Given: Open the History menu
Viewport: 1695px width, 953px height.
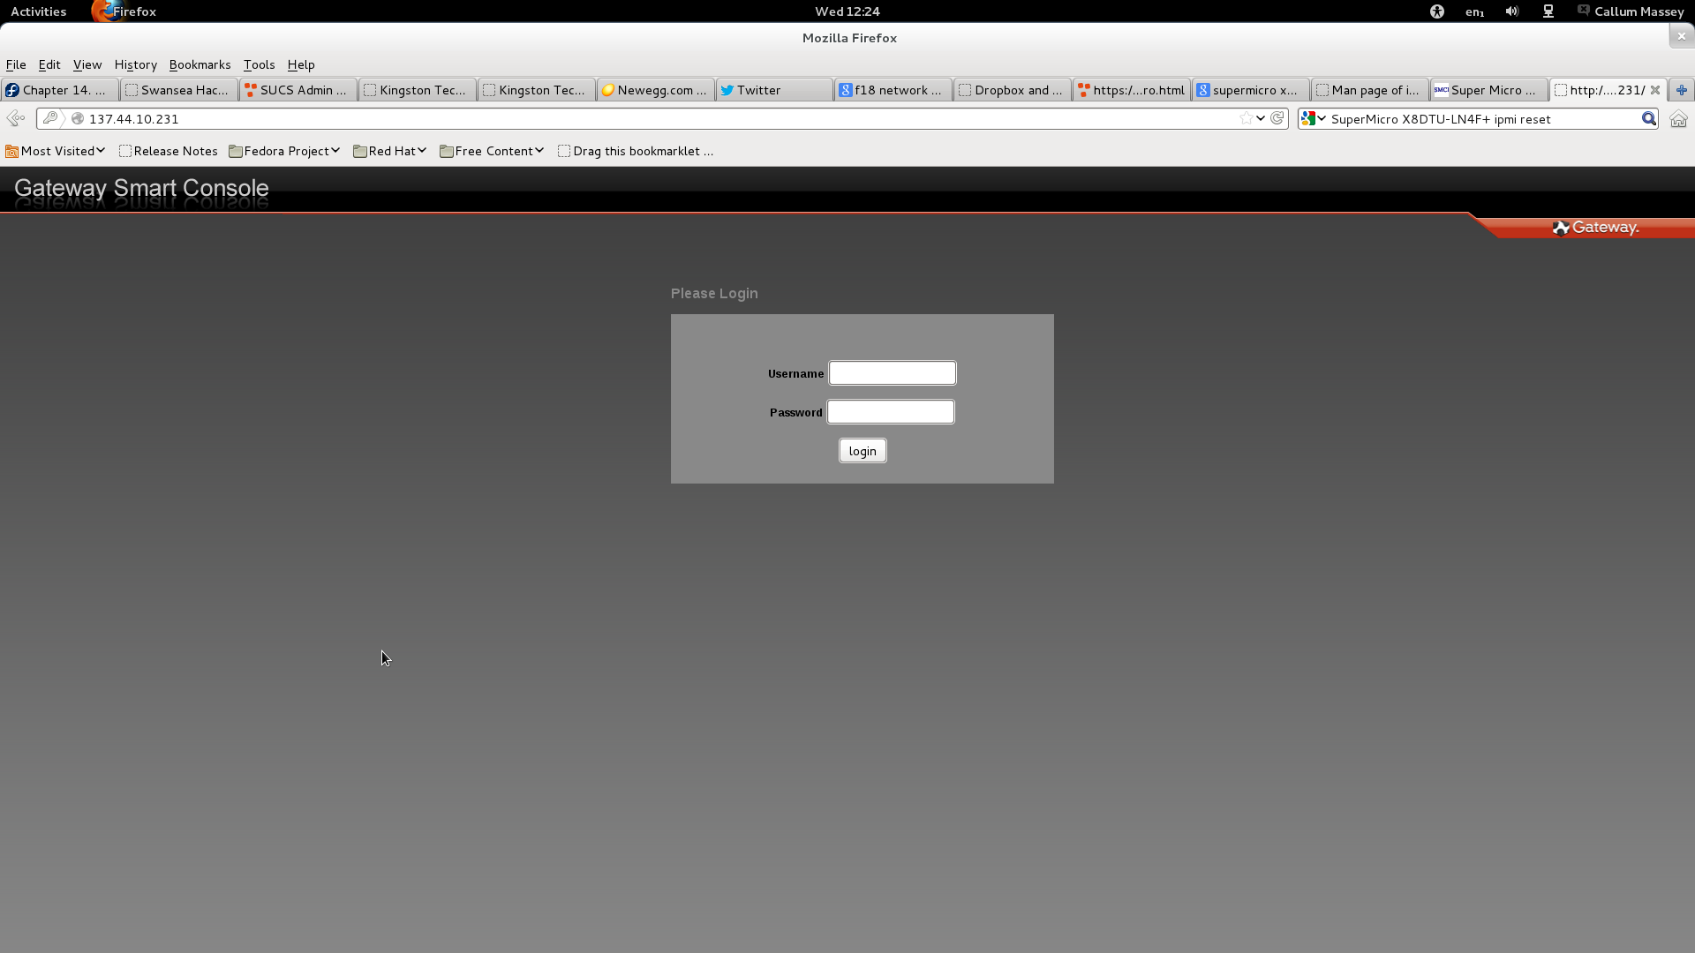Looking at the screenshot, I should [x=135, y=64].
